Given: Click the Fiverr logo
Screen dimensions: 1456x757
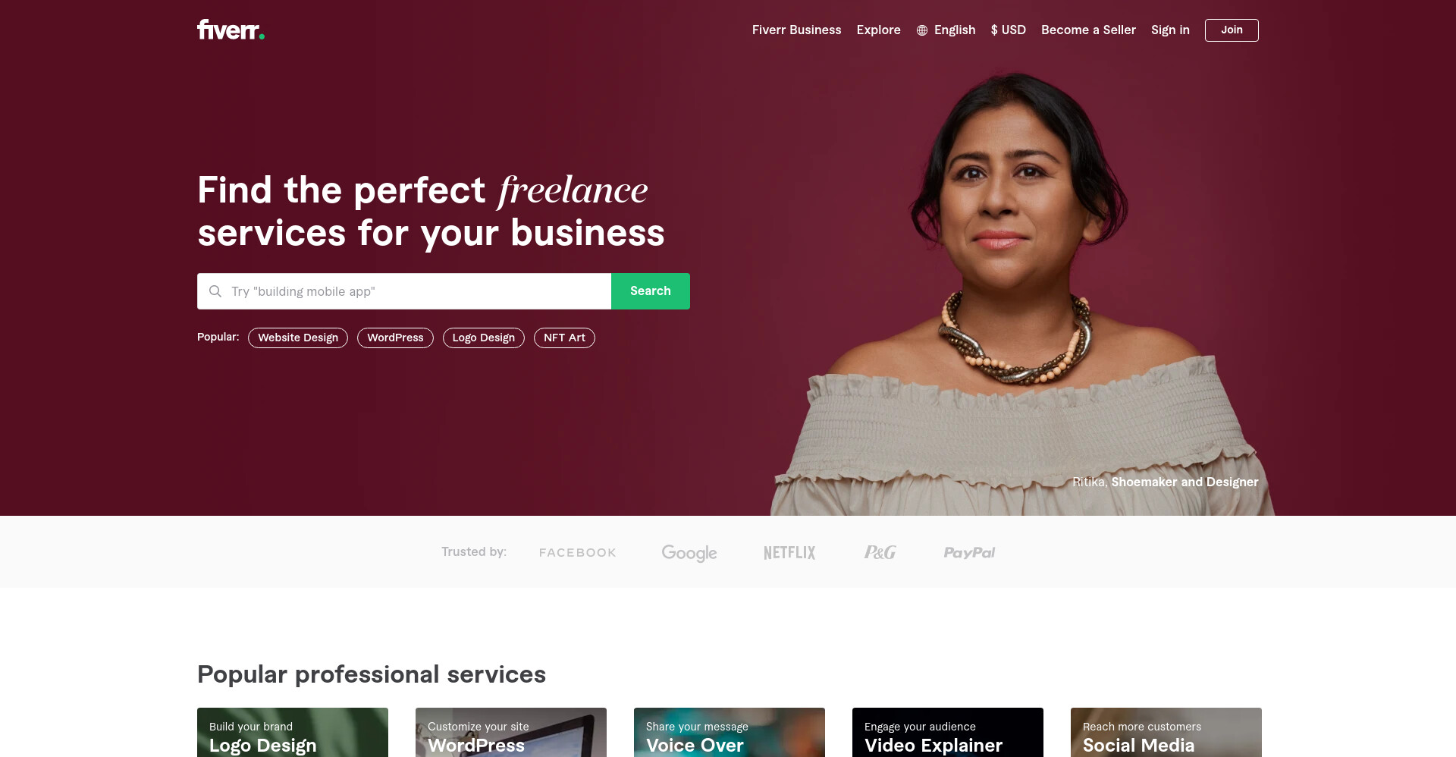Looking at the screenshot, I should point(231,30).
